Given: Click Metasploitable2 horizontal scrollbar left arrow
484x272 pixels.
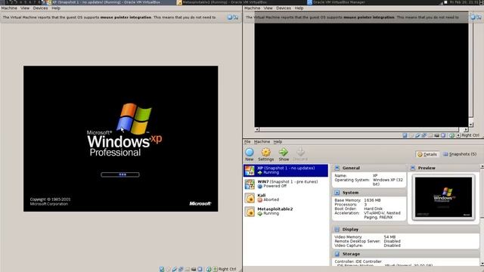Looking at the screenshot, I should (x=257, y=129).
